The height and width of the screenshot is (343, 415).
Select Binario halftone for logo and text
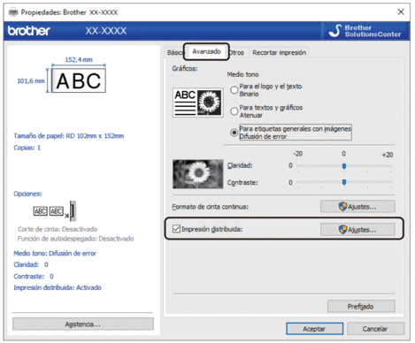point(234,90)
